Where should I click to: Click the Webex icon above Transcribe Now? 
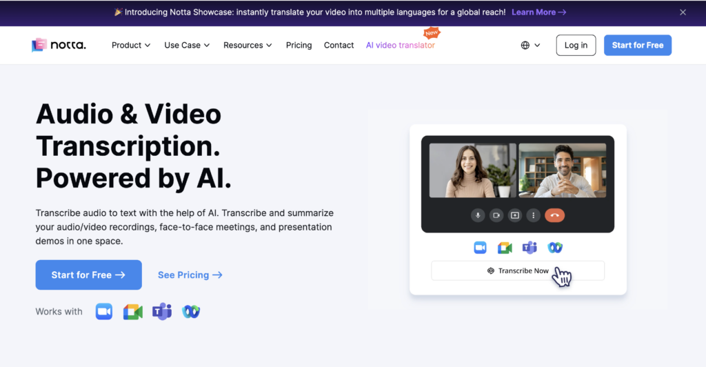555,247
